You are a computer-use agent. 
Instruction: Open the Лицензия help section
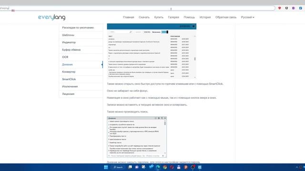81,94
